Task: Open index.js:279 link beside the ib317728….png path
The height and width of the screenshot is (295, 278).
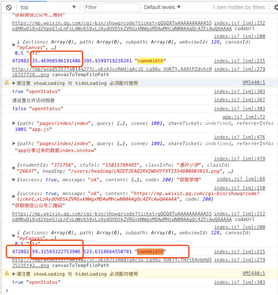Action: 239,69
